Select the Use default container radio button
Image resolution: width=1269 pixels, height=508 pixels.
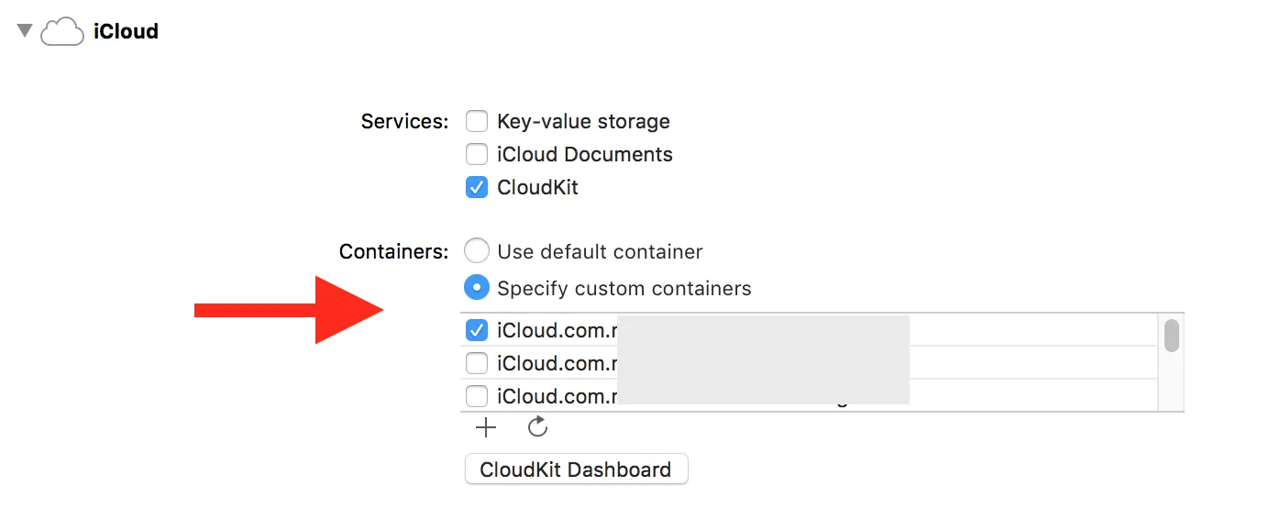(477, 251)
